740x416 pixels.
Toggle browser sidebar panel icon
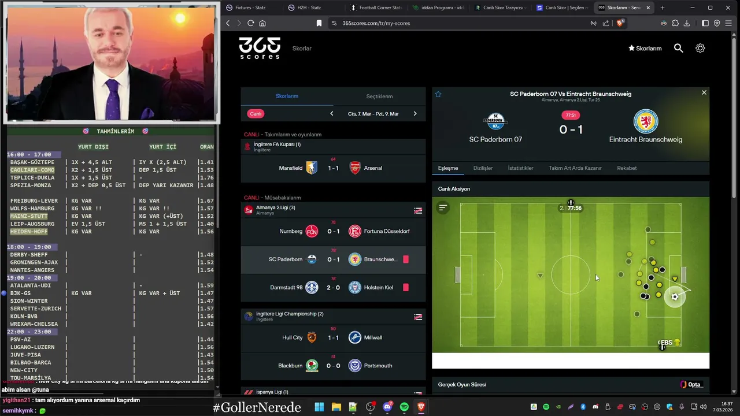tap(705, 23)
